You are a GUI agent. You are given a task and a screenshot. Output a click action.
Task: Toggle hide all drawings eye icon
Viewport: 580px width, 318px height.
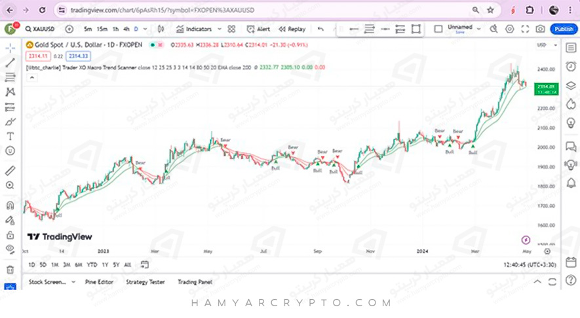point(10,249)
